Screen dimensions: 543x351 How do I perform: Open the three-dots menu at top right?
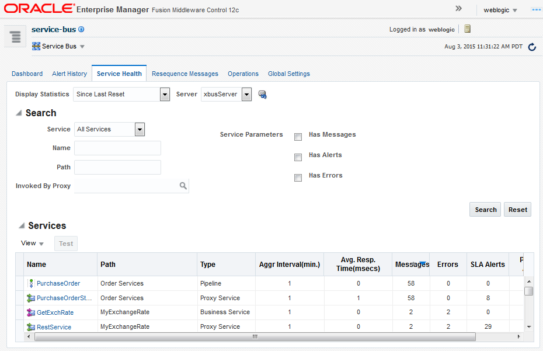click(536, 10)
